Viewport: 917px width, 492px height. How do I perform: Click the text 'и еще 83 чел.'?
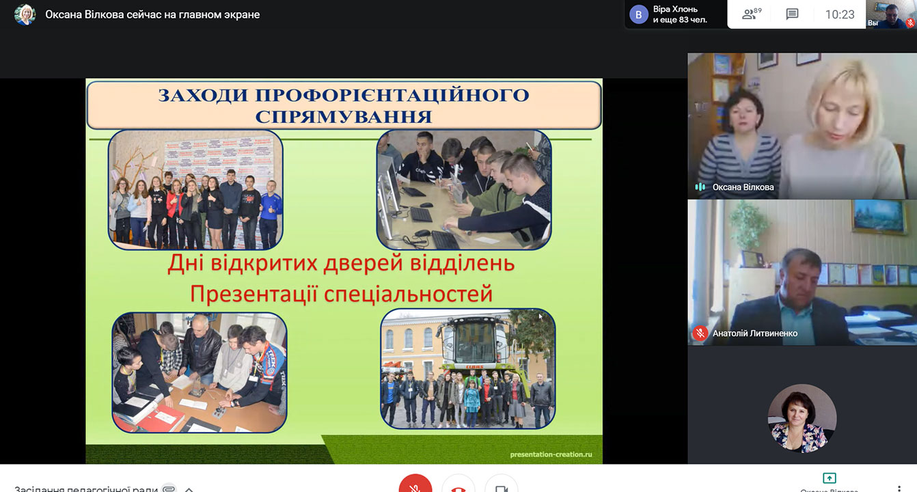point(680,20)
